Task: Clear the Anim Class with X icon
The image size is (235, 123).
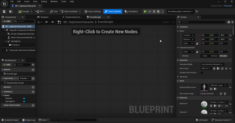Action: tap(226, 69)
